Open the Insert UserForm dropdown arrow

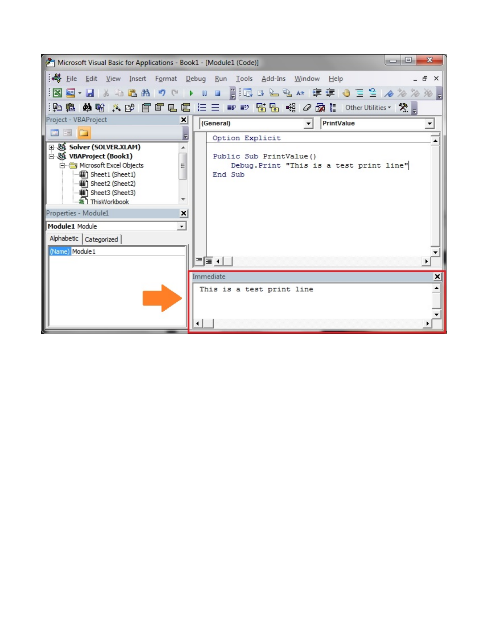pos(80,93)
